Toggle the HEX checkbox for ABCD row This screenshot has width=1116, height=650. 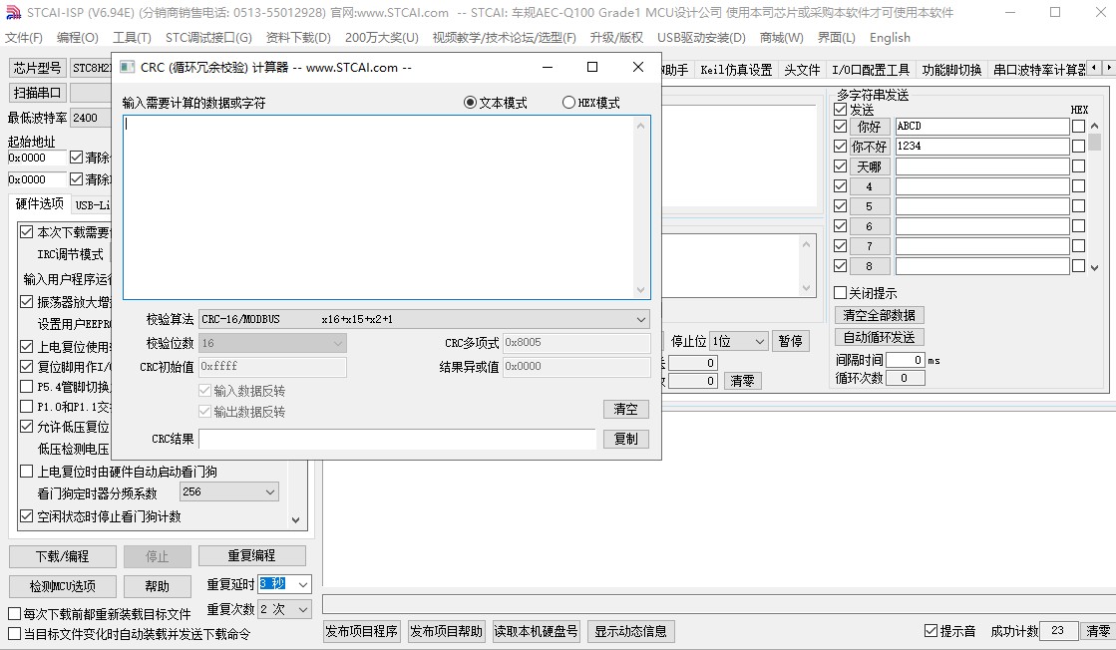1078,127
